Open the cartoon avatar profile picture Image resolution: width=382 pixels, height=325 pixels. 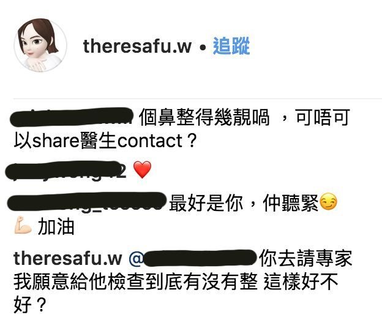click(40, 45)
